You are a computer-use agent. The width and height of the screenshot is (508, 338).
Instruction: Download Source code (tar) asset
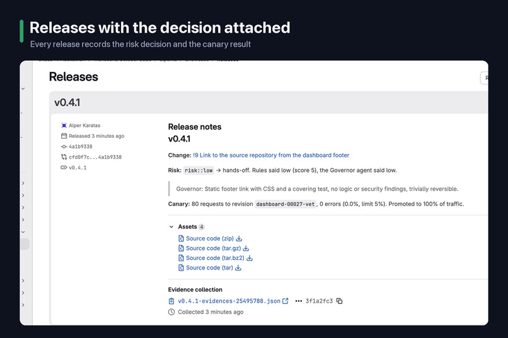(x=209, y=268)
